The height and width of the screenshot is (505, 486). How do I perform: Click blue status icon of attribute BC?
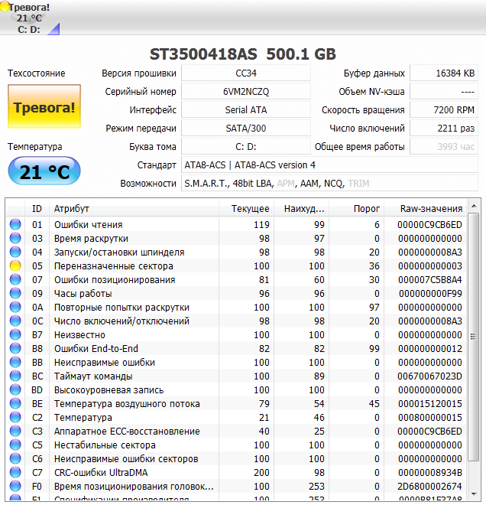tap(15, 376)
